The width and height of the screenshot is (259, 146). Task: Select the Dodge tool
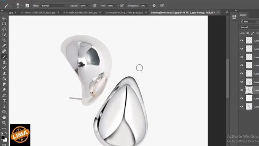coord(4,90)
